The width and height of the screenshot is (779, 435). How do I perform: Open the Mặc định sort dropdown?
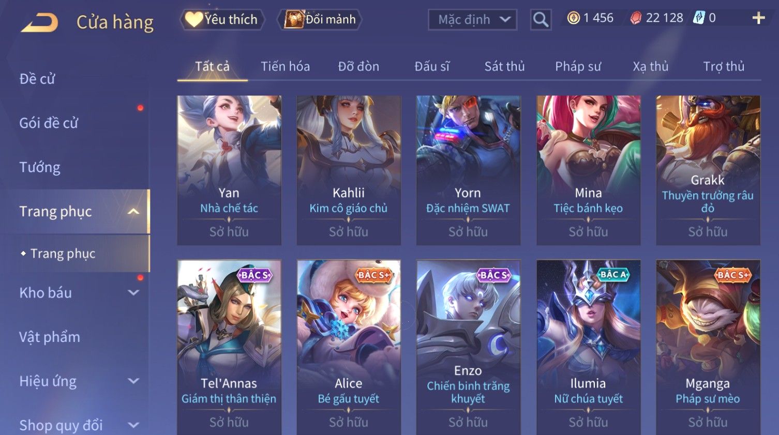tap(472, 20)
